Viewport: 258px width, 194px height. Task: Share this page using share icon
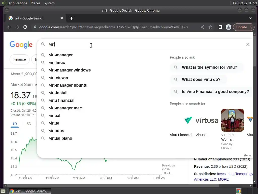202,27
